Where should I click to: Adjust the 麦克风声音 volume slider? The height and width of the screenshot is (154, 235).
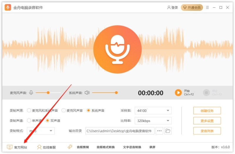[x=48, y=93]
